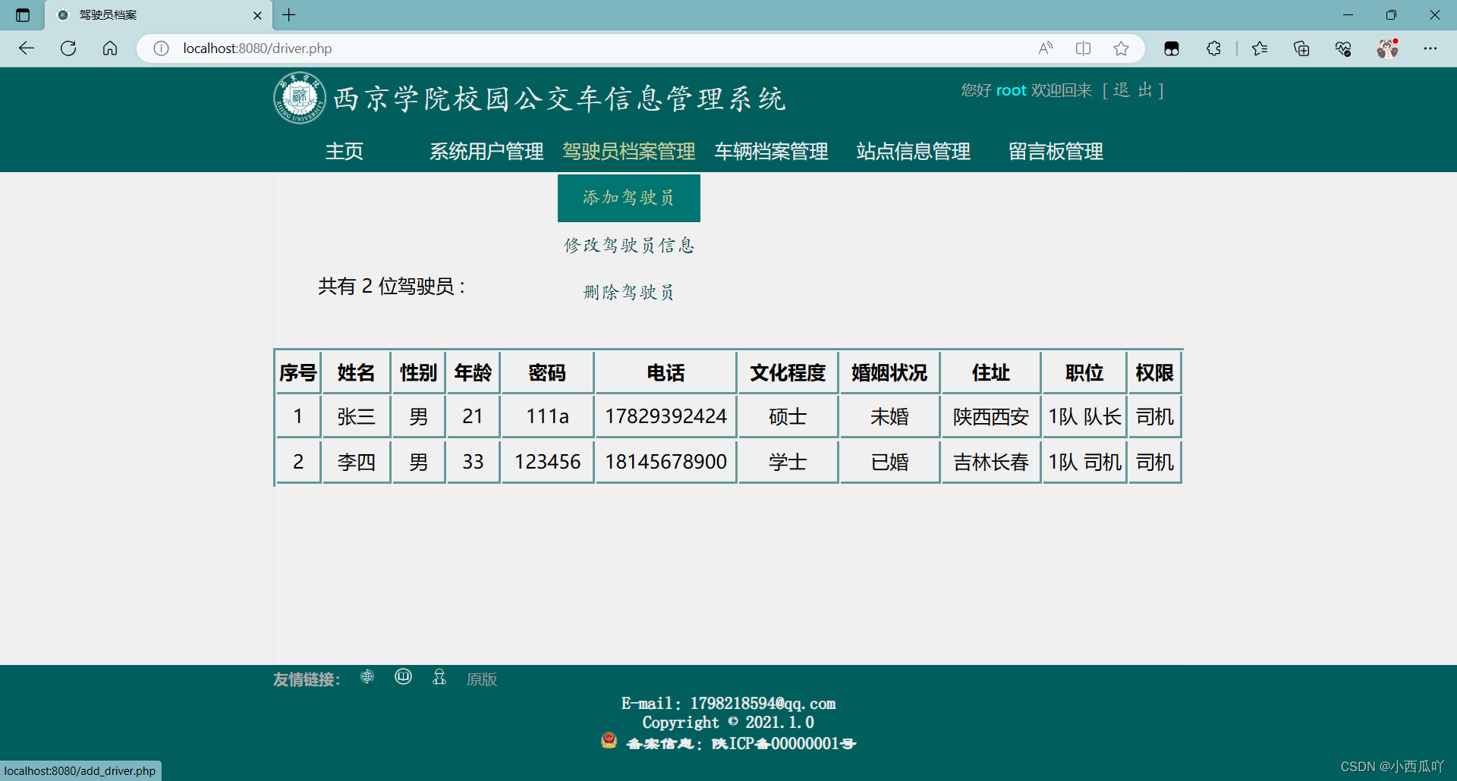Open a new tab with plus icon
Viewport: 1457px width, 781px height.
tap(289, 15)
